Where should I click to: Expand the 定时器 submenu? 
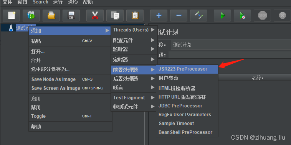point(134,59)
